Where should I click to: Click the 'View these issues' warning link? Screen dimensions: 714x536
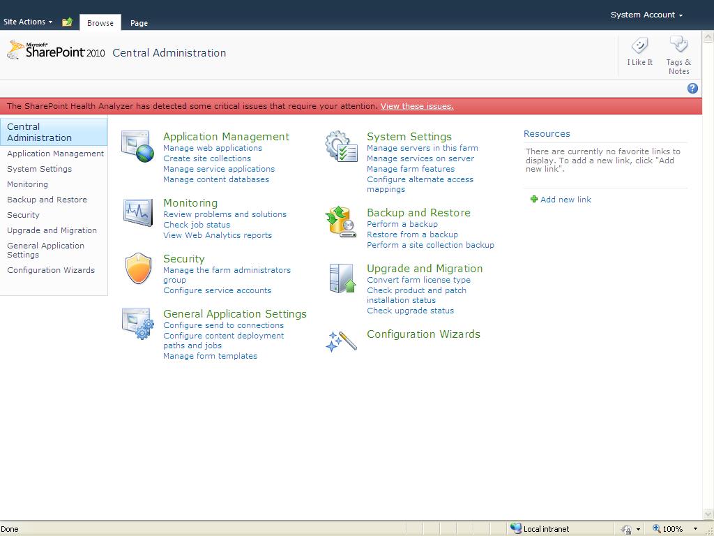coord(416,106)
